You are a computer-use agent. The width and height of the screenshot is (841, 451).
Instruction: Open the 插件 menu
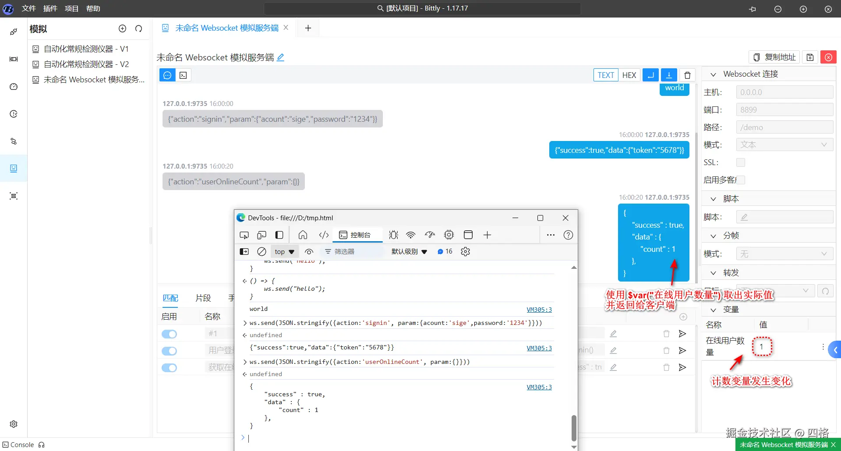[50, 9]
